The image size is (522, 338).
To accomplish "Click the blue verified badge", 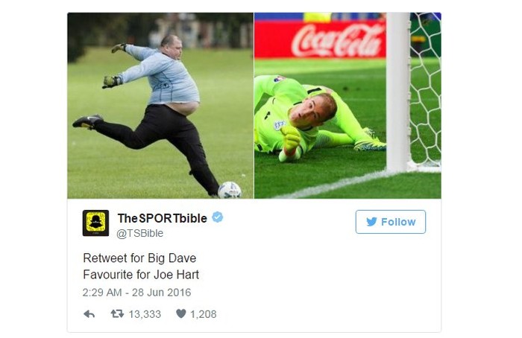I will click(218, 217).
